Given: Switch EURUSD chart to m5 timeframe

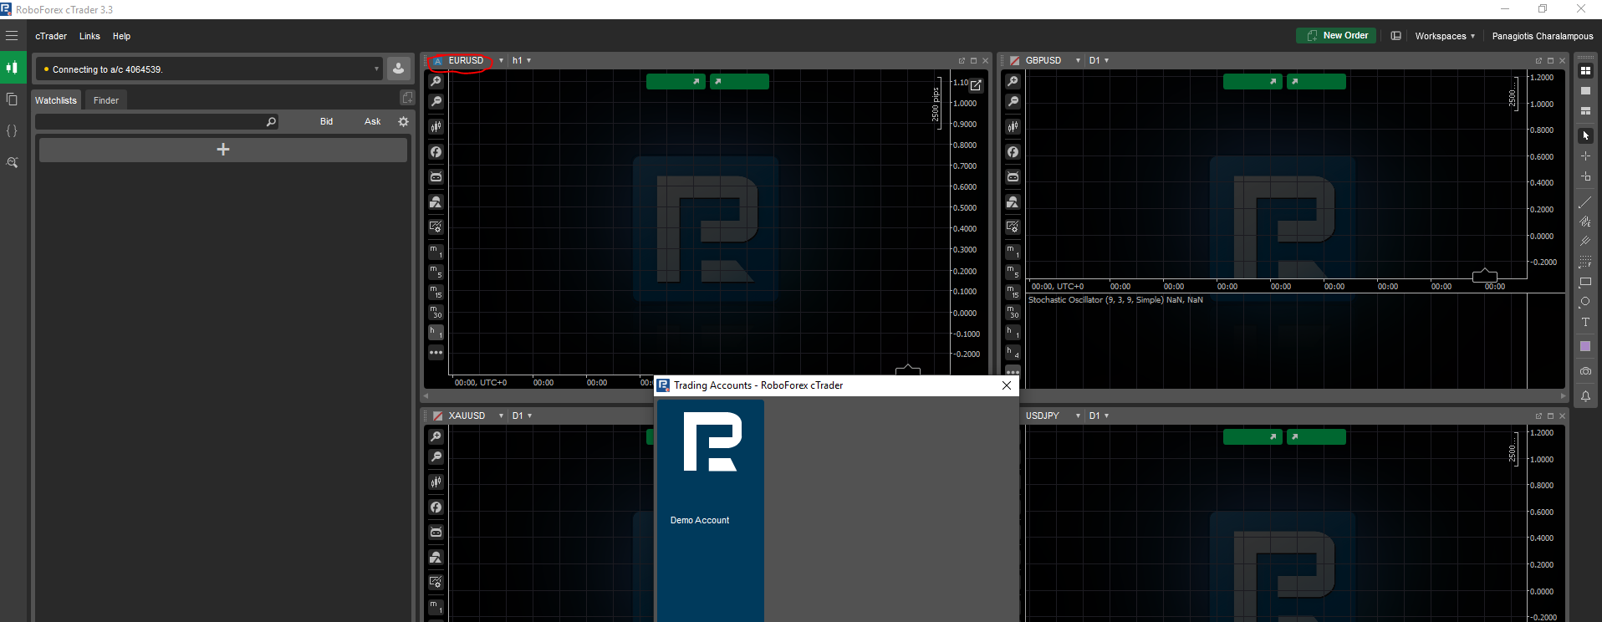Looking at the screenshot, I should (436, 272).
